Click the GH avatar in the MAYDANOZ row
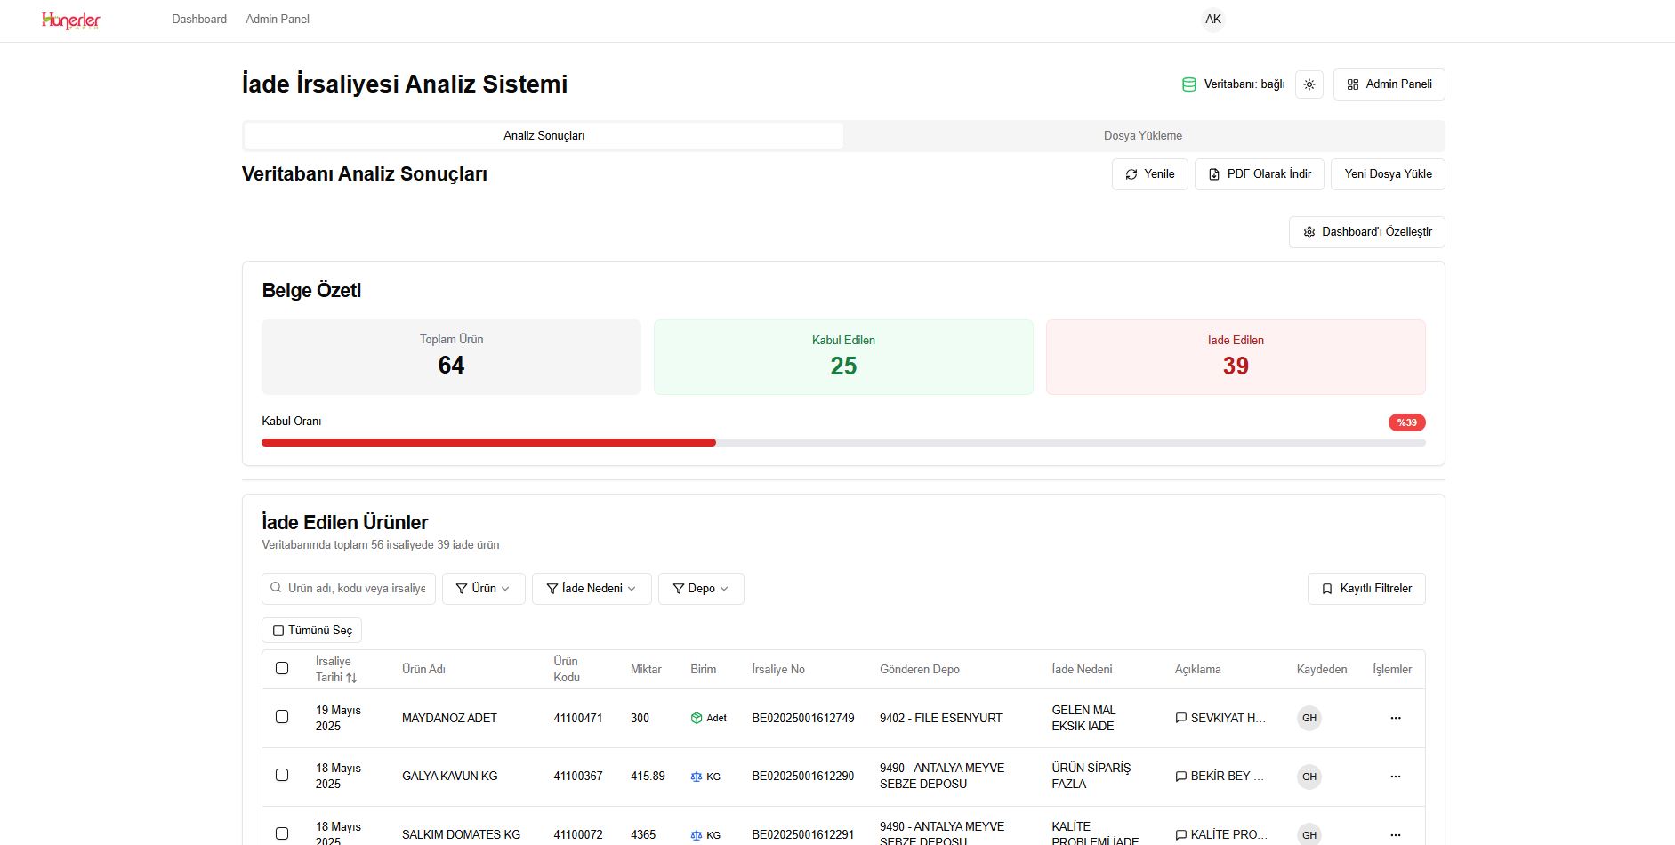1675x845 pixels. click(x=1309, y=718)
